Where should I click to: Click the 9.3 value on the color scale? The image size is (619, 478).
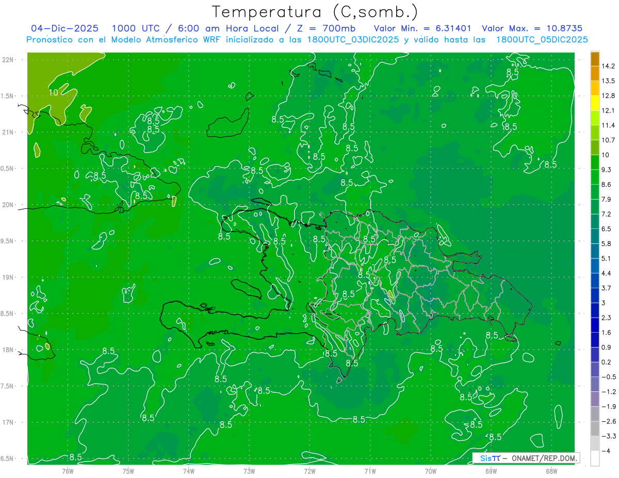pos(606,169)
